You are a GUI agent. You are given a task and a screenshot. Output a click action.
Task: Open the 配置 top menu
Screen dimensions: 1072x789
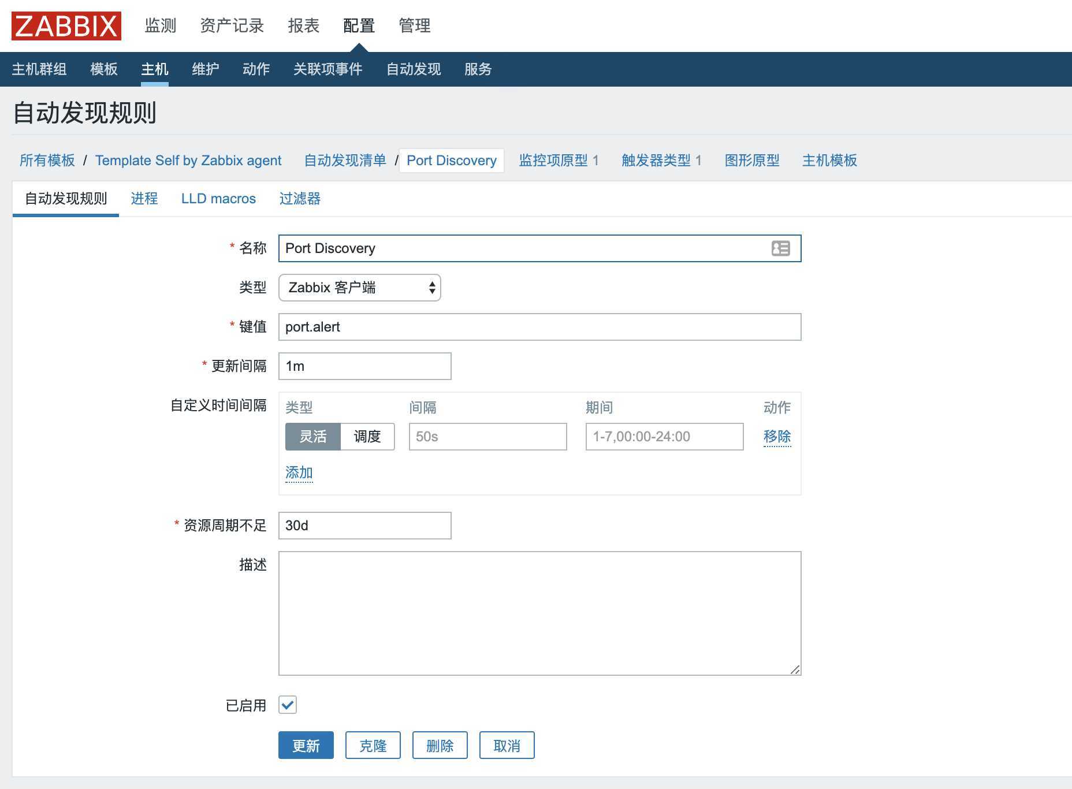coord(359,26)
